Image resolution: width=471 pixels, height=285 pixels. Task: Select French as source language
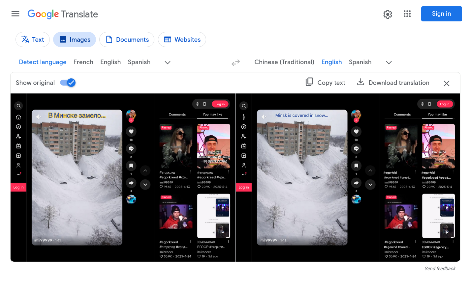coord(83,62)
